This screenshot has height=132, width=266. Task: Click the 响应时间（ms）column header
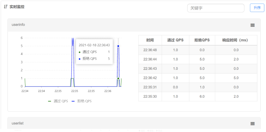coord(236,40)
